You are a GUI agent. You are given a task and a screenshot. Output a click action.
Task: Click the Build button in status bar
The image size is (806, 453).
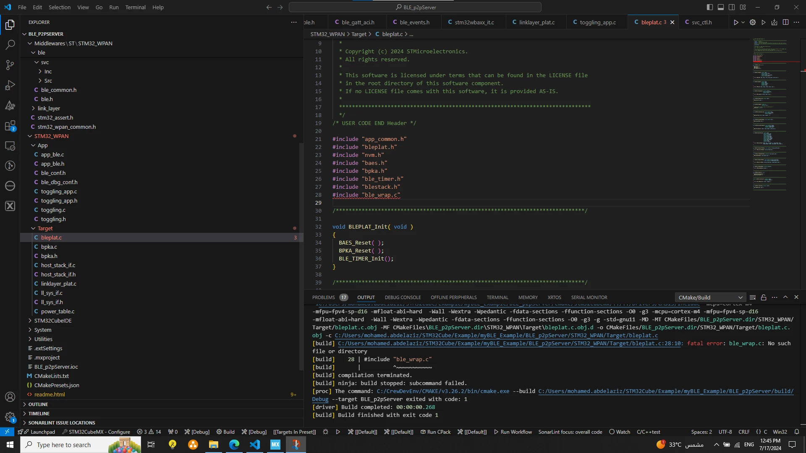click(225, 432)
